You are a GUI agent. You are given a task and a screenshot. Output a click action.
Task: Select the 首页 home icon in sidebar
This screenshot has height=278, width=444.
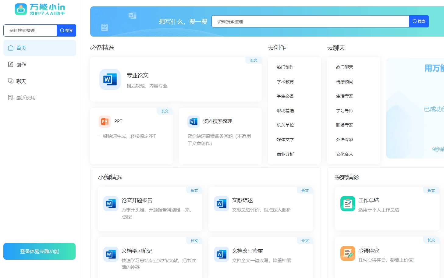pos(11,48)
